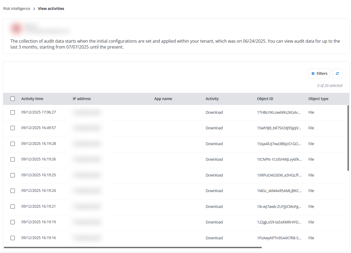Click the Risk intelligence breadcrumb link
Image resolution: width=351 pixels, height=253 pixels.
[17, 9]
